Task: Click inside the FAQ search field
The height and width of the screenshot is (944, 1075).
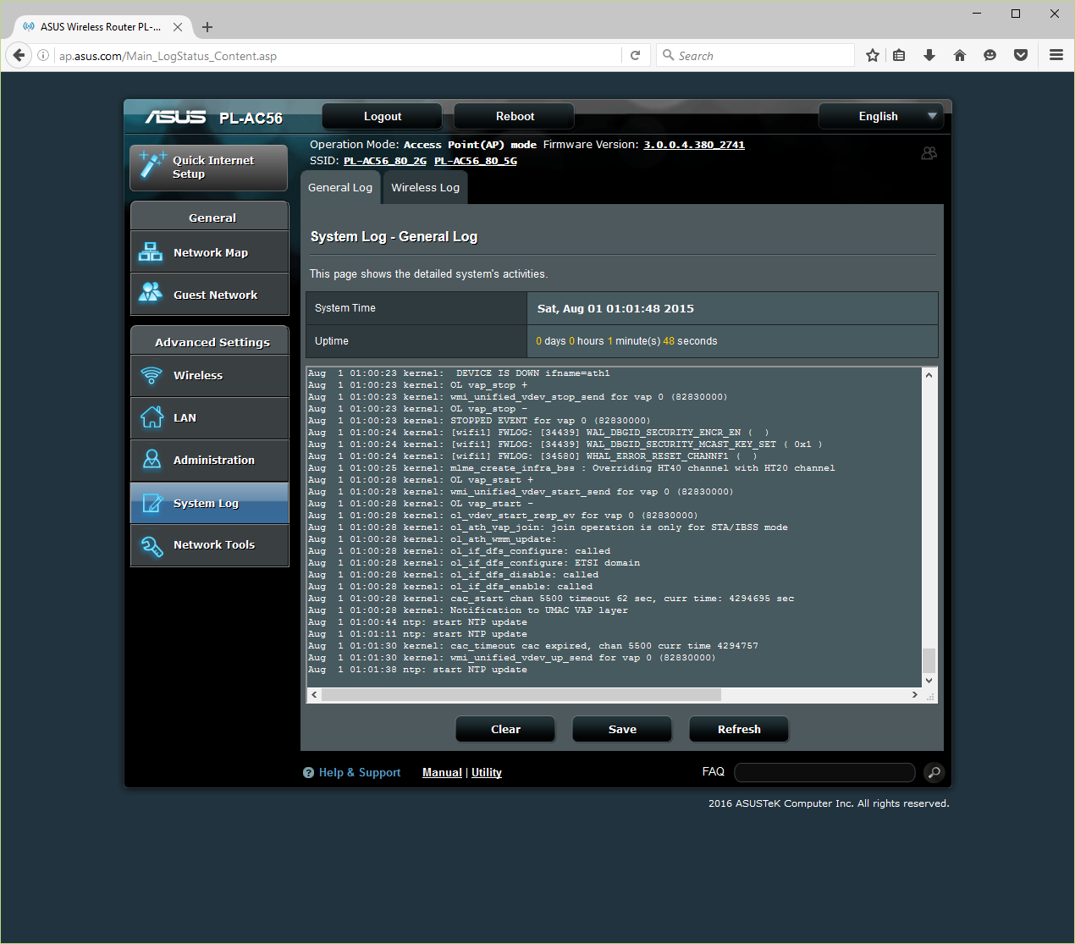Action: tap(824, 772)
